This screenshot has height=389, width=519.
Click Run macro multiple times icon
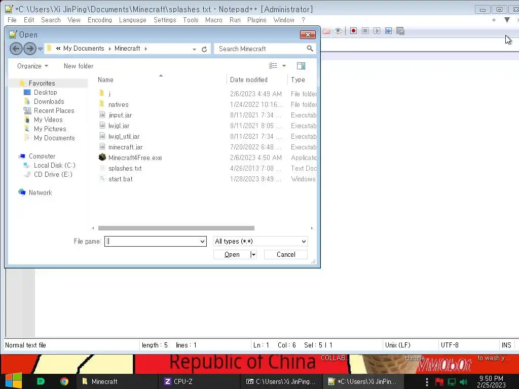(x=389, y=31)
